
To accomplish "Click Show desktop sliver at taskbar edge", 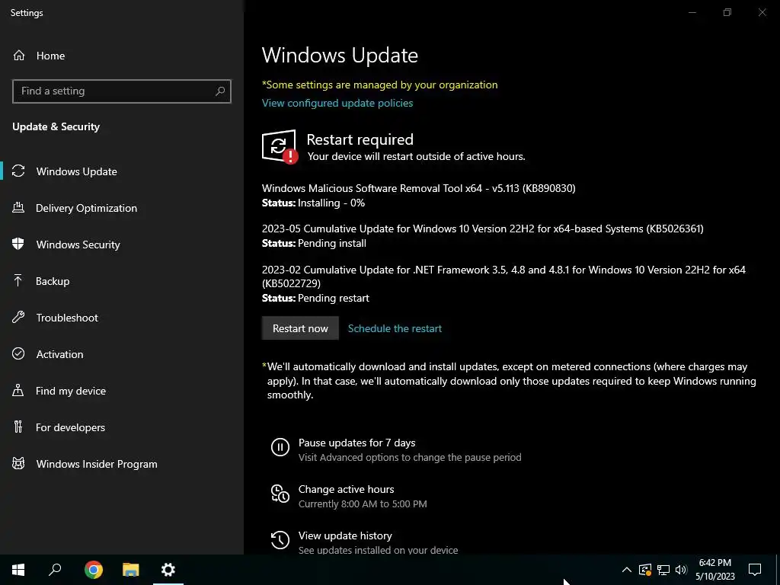I will (778, 570).
